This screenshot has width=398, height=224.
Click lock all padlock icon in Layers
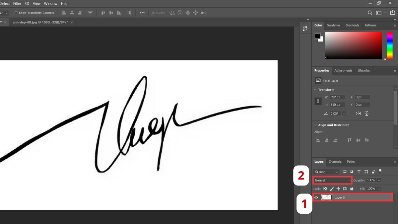[352, 189]
